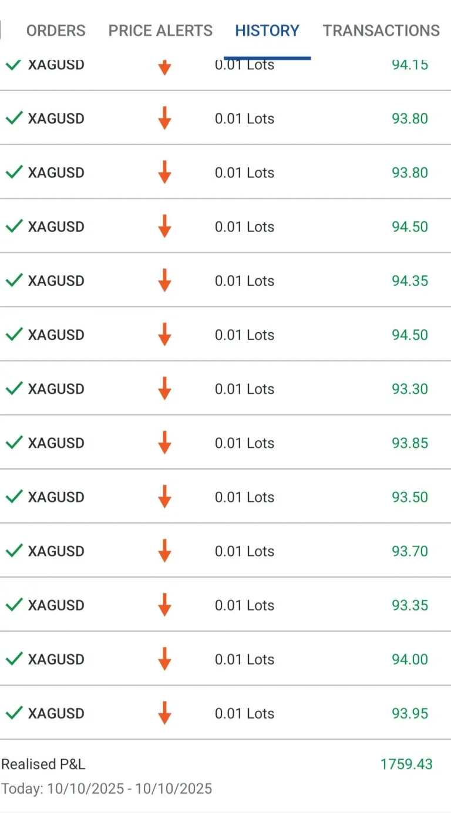Select the HISTORY tab
The image size is (451, 813).
pos(267,31)
